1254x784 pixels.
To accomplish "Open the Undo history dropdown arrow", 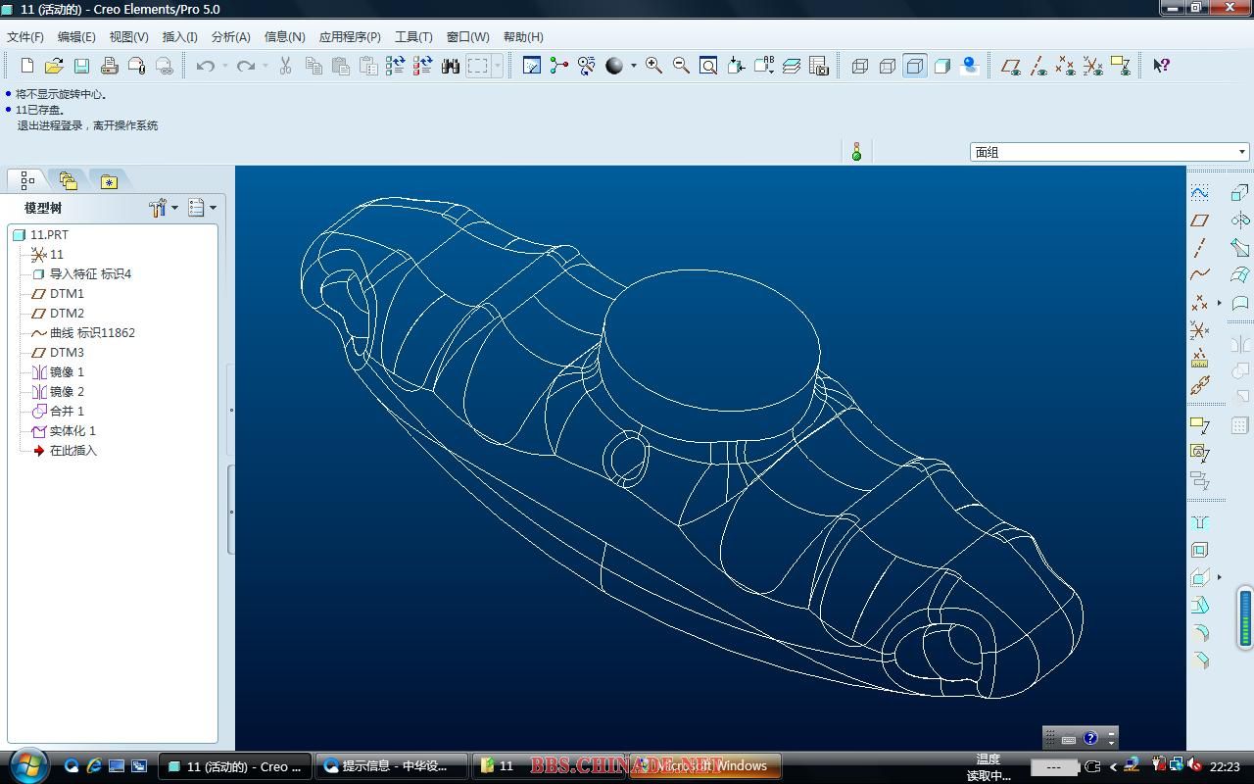I will pyautogui.click(x=224, y=66).
